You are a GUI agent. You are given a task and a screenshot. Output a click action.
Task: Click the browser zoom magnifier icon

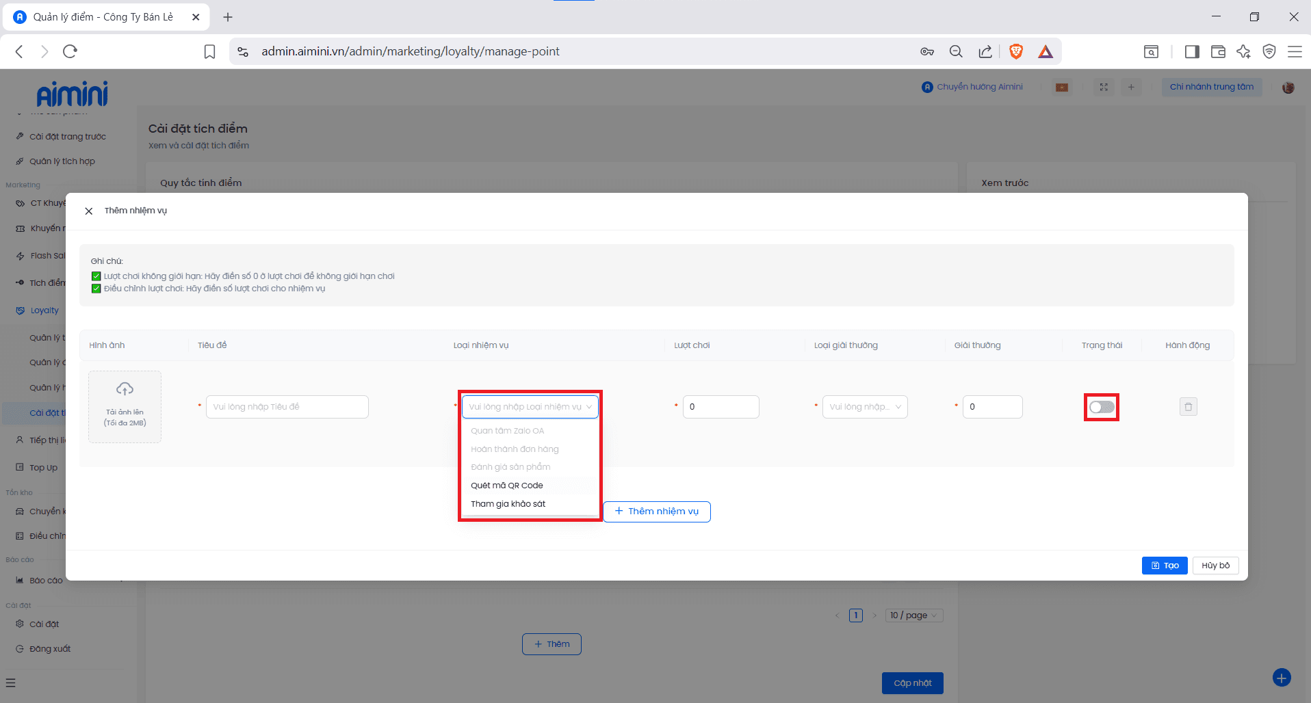[x=956, y=51]
